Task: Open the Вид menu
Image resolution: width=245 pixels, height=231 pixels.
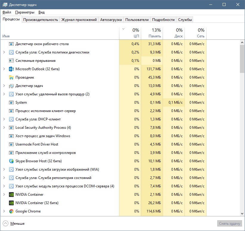Action: coord(41,12)
